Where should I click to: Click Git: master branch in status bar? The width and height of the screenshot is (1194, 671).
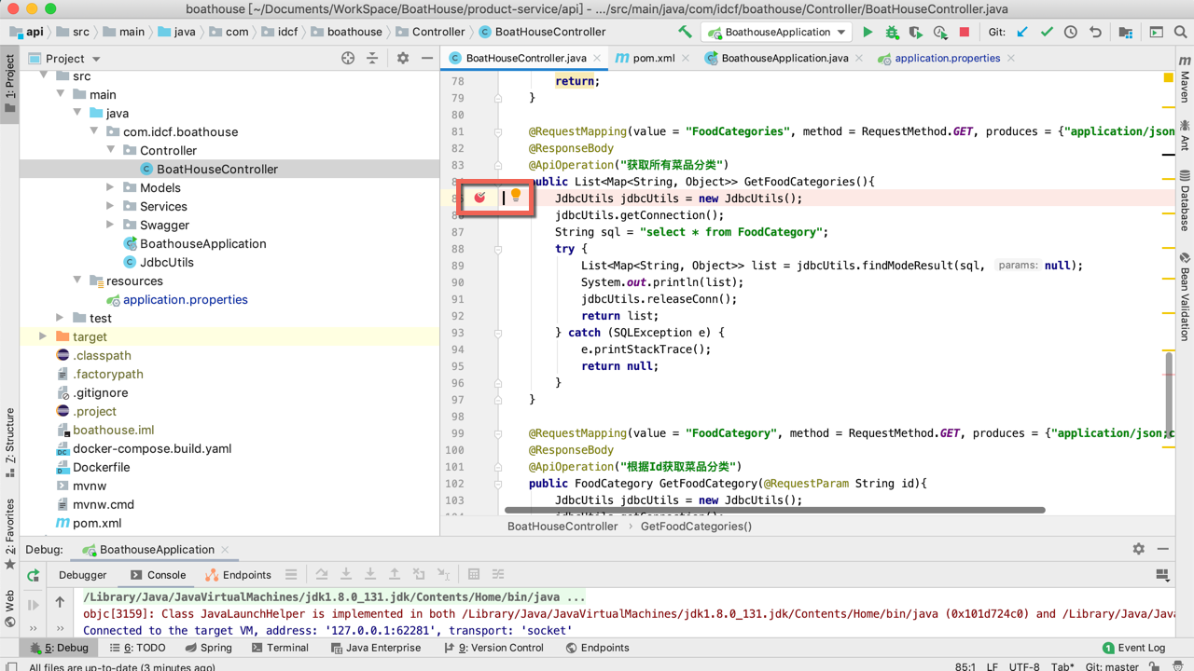pyautogui.click(x=1112, y=666)
